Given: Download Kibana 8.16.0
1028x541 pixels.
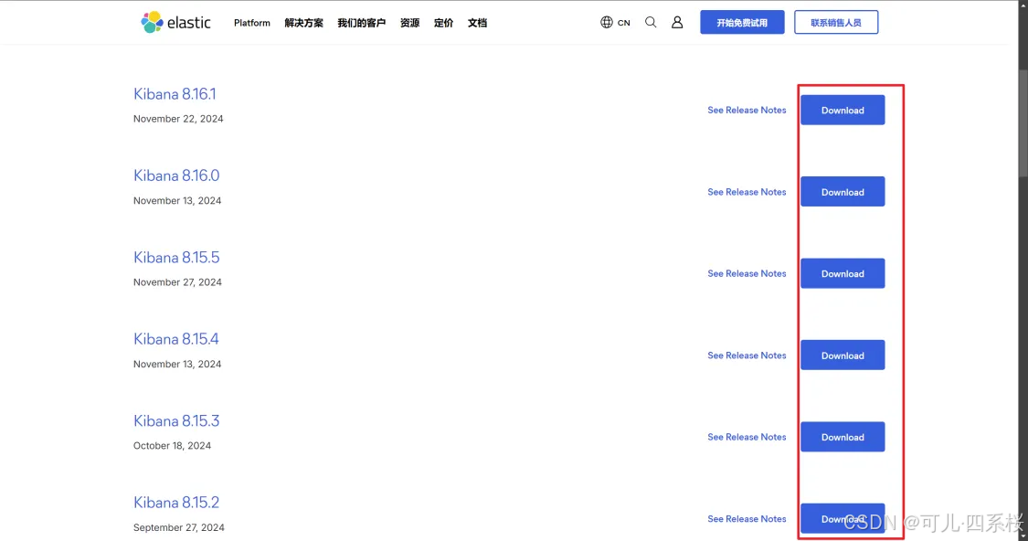Looking at the screenshot, I should click(x=843, y=192).
